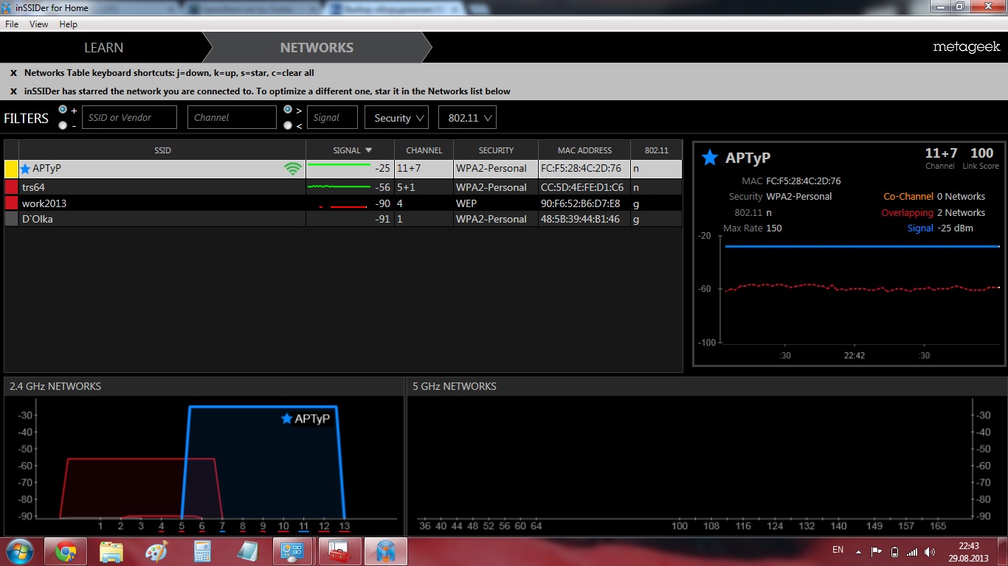The image size is (1008, 566).
Task: Select the signal greater-than radio button
Action: point(288,109)
